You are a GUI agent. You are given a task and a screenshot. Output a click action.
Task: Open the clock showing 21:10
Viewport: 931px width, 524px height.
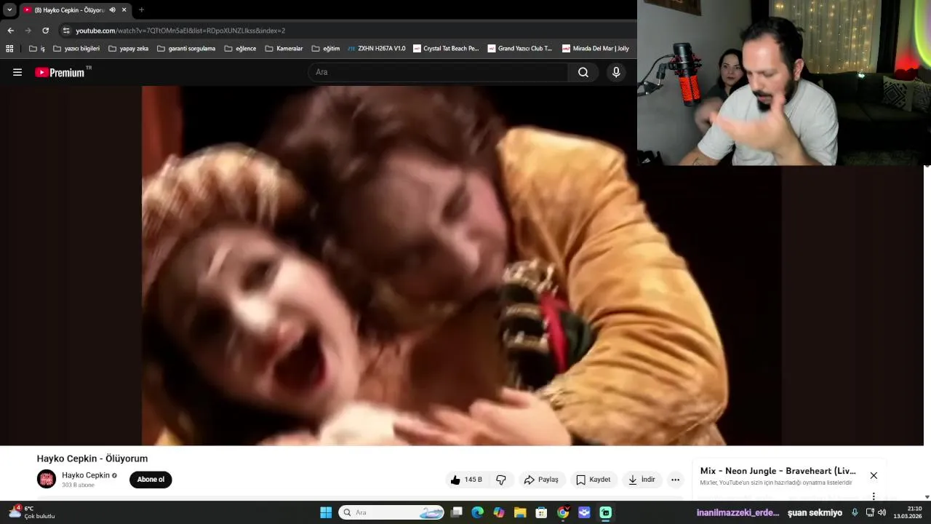click(x=909, y=512)
